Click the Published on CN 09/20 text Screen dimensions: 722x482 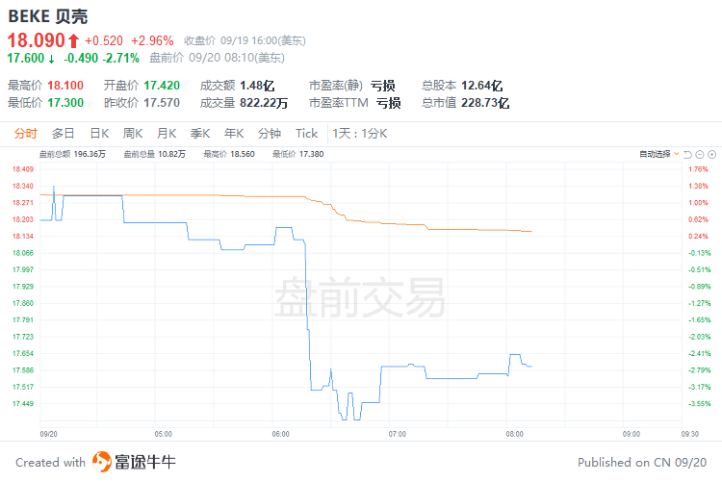tap(642, 462)
